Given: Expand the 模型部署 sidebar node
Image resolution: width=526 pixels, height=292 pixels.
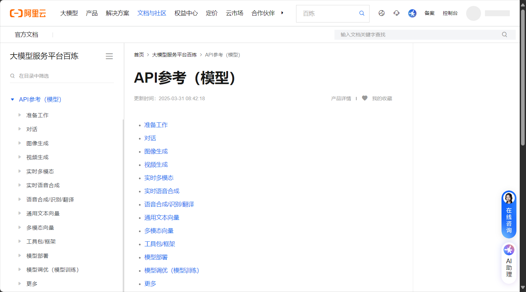Looking at the screenshot, I should [x=20, y=256].
